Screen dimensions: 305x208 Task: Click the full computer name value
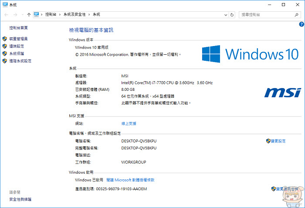(139, 148)
